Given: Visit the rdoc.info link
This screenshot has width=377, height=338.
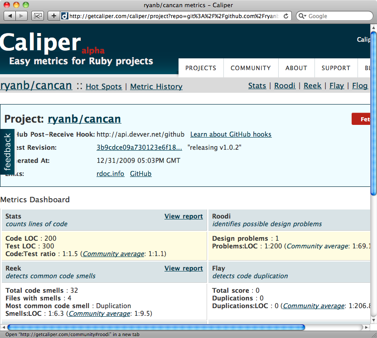Looking at the screenshot, I should click(x=111, y=174).
